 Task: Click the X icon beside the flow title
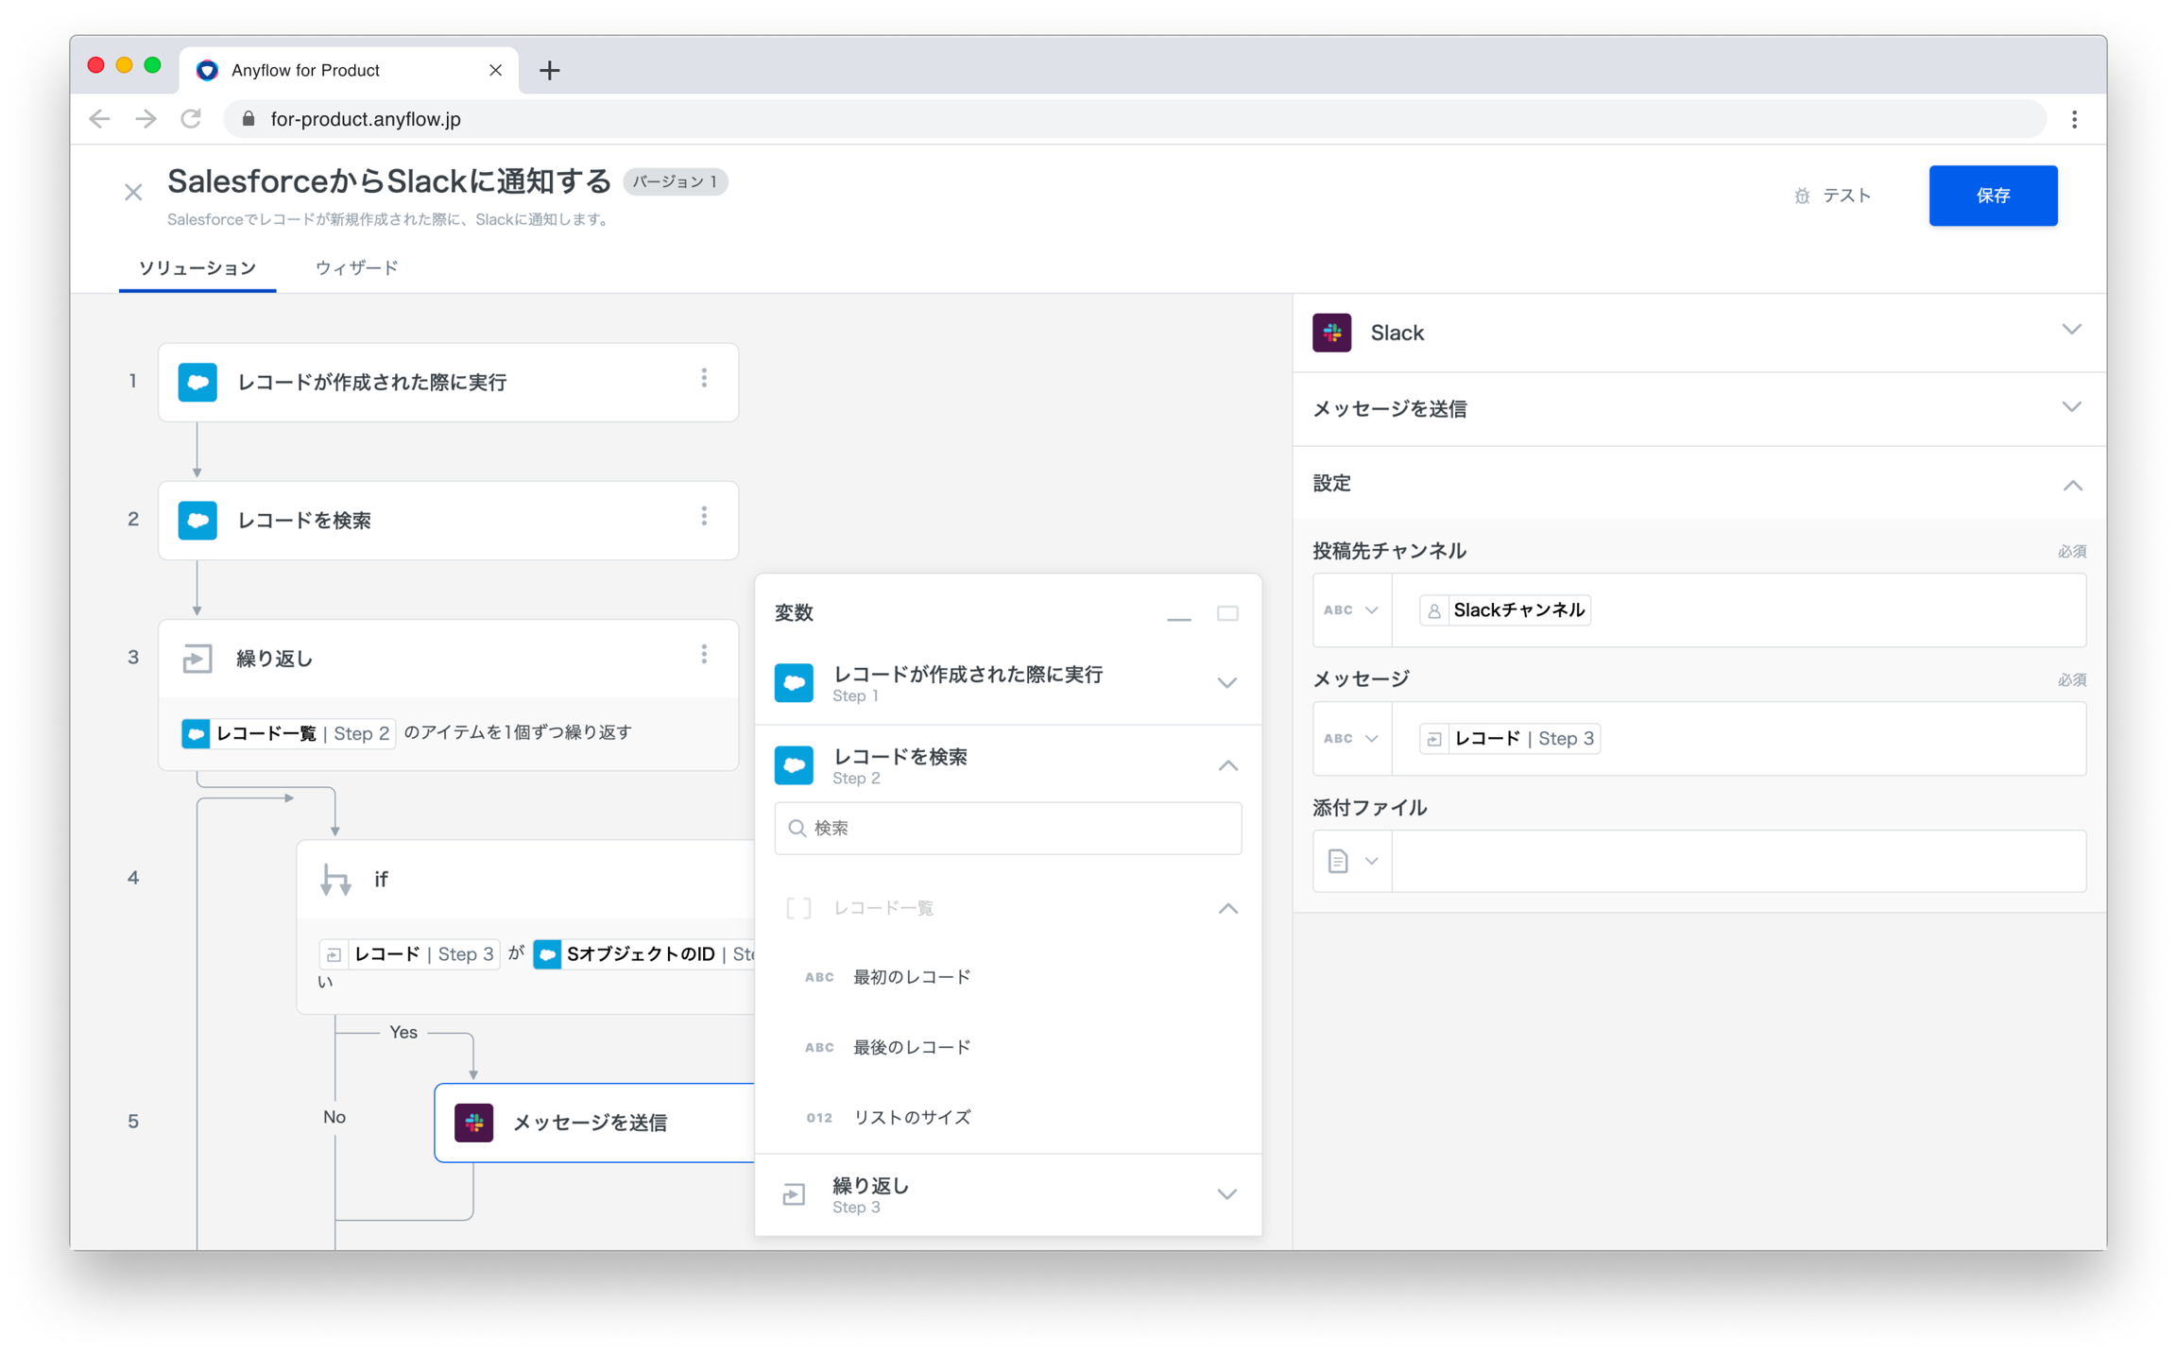tap(133, 193)
